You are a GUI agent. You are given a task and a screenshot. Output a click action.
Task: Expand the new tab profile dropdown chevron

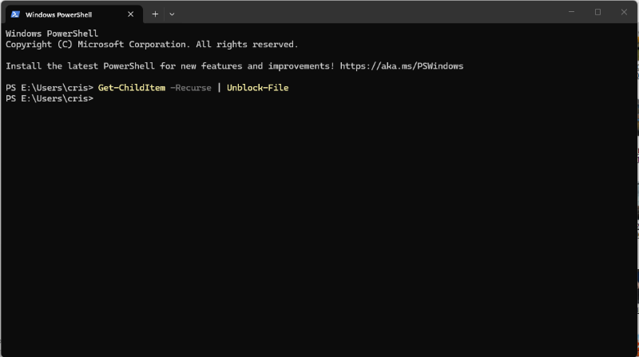point(172,14)
